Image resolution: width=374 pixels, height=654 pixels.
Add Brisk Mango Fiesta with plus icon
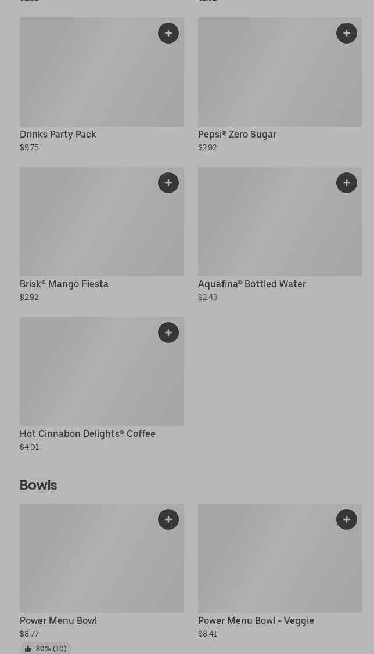click(168, 183)
